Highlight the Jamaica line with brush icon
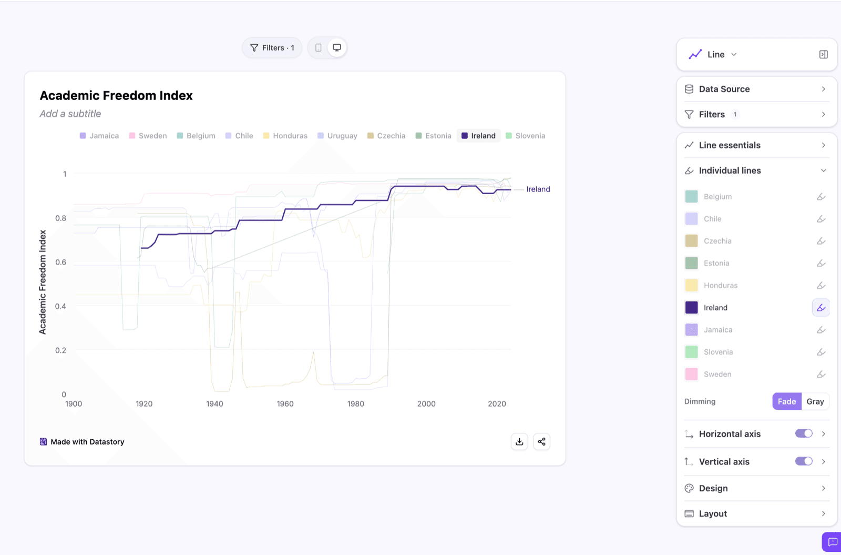841x555 pixels. coord(821,330)
